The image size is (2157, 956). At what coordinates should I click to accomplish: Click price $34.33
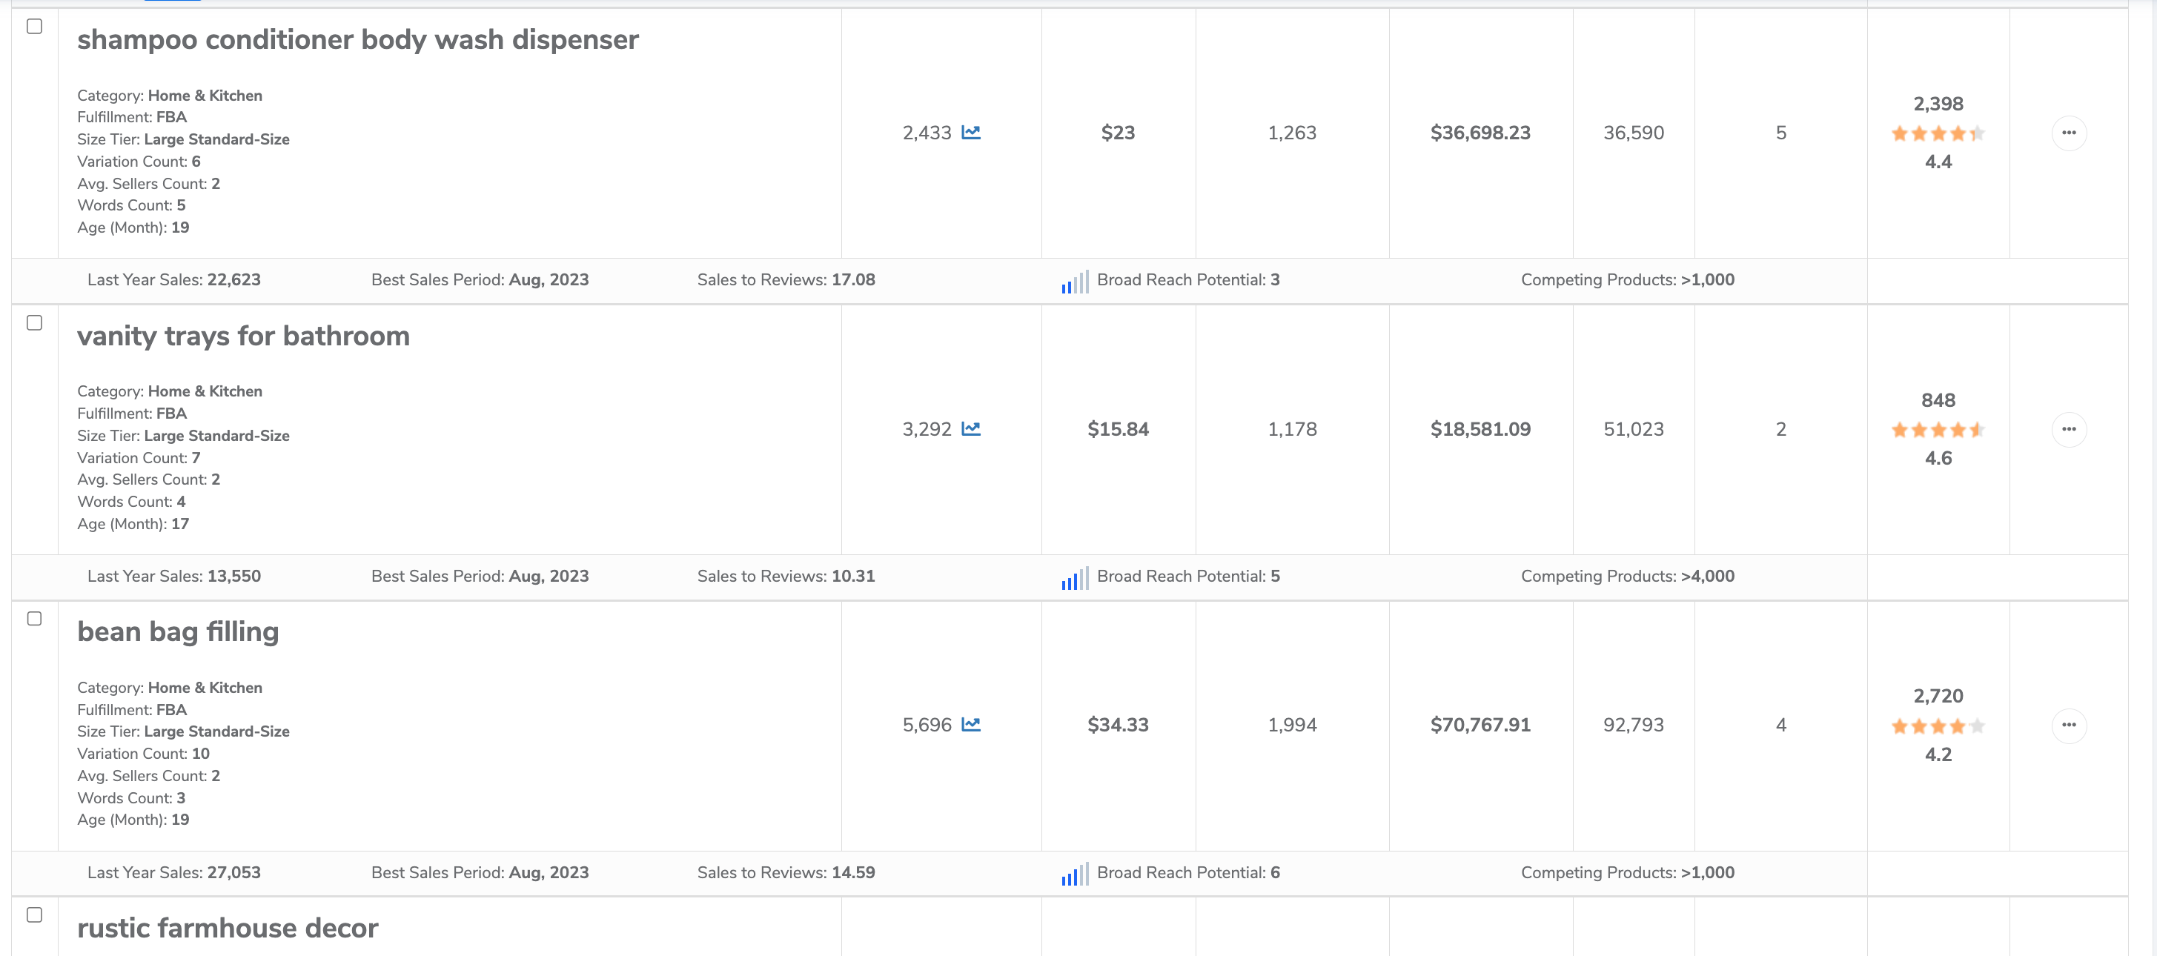pos(1118,724)
